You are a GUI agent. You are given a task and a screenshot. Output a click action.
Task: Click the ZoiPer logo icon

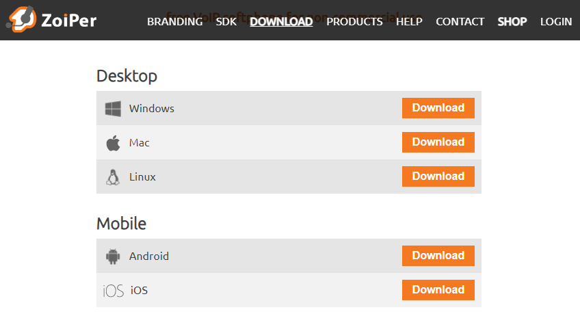pos(21,18)
